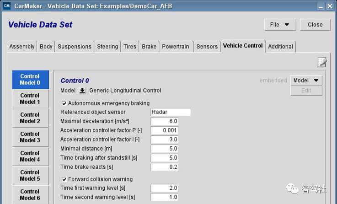Click the embedded label
The image size is (337, 204).
(273, 81)
